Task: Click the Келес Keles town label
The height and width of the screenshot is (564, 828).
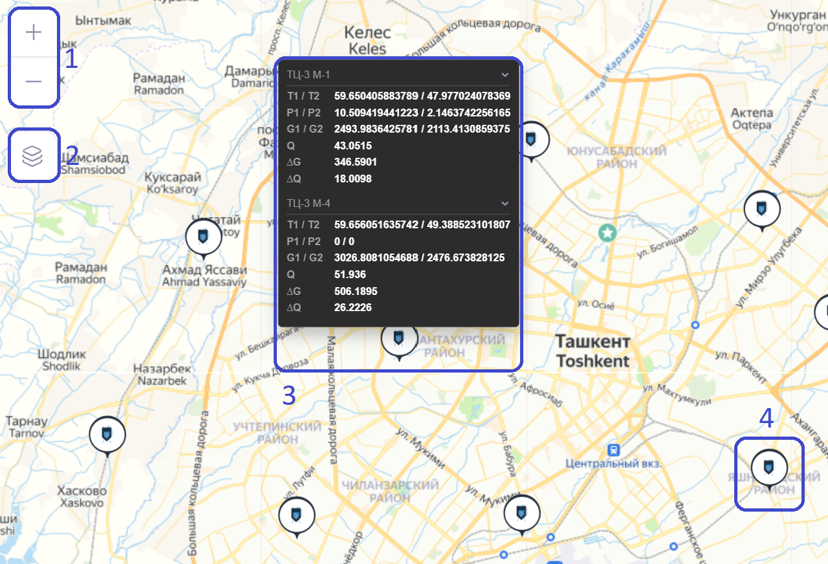Action: coord(367,40)
